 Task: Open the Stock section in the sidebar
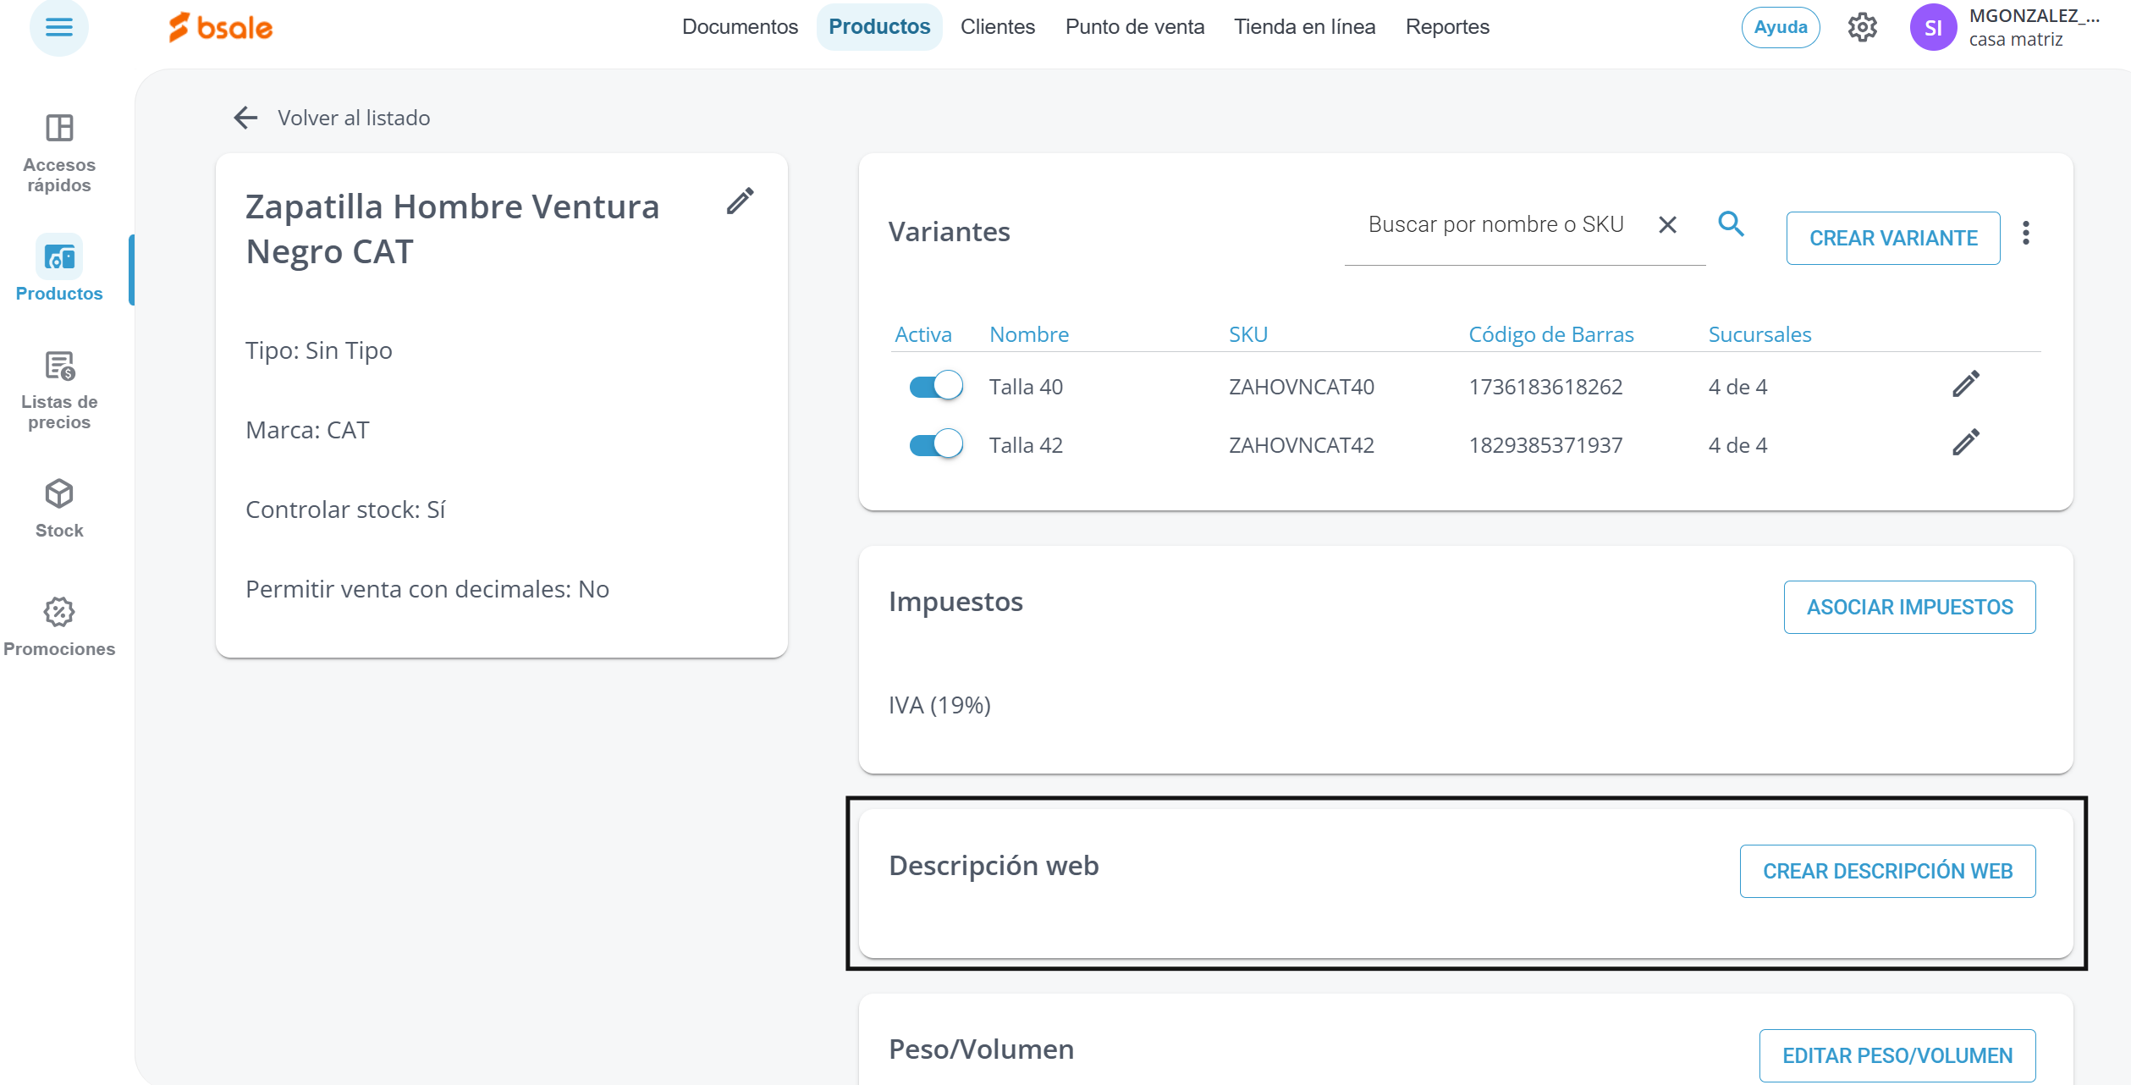click(59, 508)
